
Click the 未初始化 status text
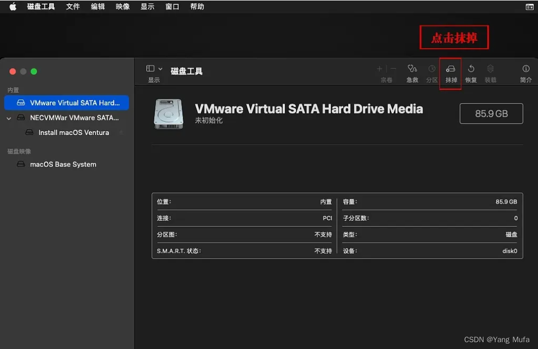click(209, 120)
